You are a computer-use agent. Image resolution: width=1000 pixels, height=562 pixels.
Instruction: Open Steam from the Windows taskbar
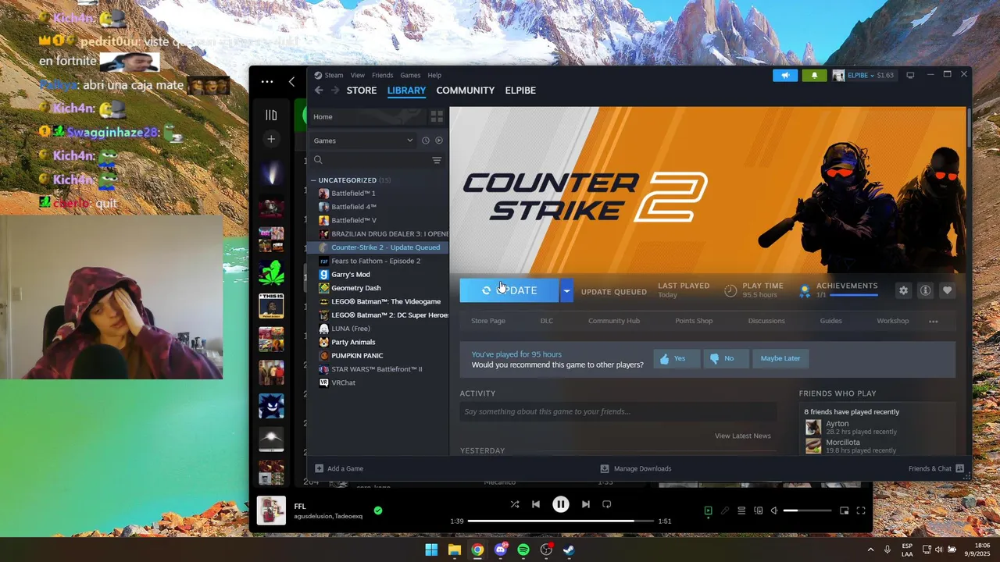(x=570, y=550)
